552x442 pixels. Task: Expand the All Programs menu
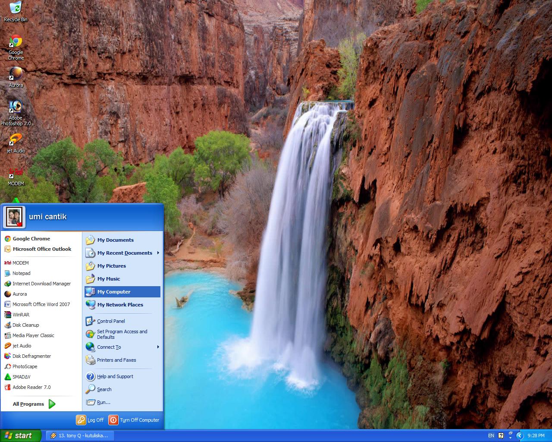[x=28, y=404]
